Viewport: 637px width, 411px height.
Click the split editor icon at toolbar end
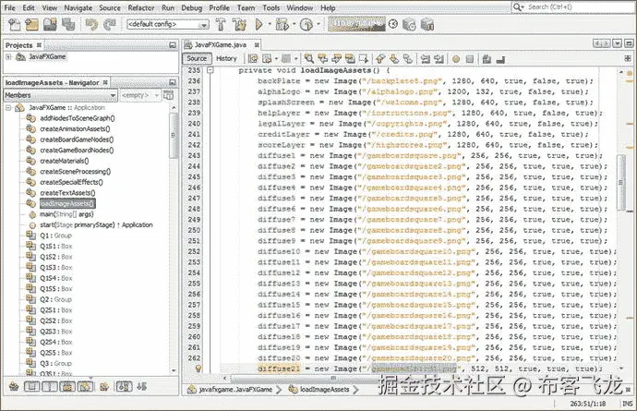628,59
